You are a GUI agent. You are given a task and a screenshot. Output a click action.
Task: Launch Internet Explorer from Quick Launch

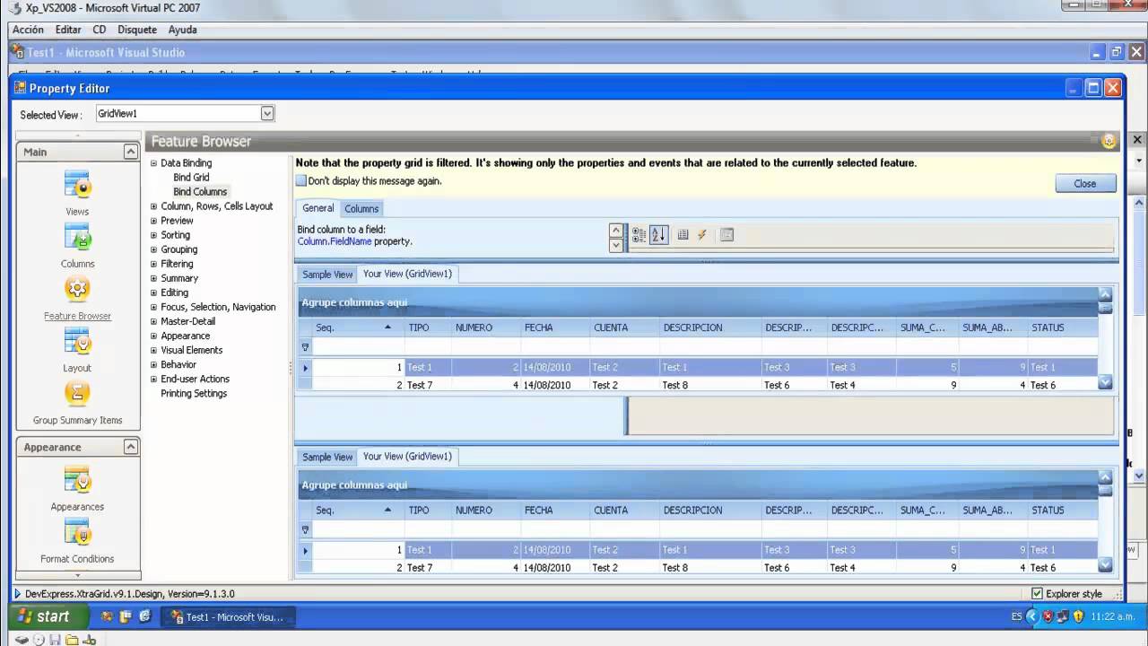pyautogui.click(x=144, y=617)
